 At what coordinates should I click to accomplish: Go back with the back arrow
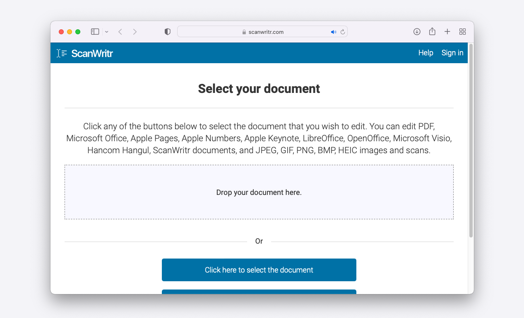click(120, 32)
